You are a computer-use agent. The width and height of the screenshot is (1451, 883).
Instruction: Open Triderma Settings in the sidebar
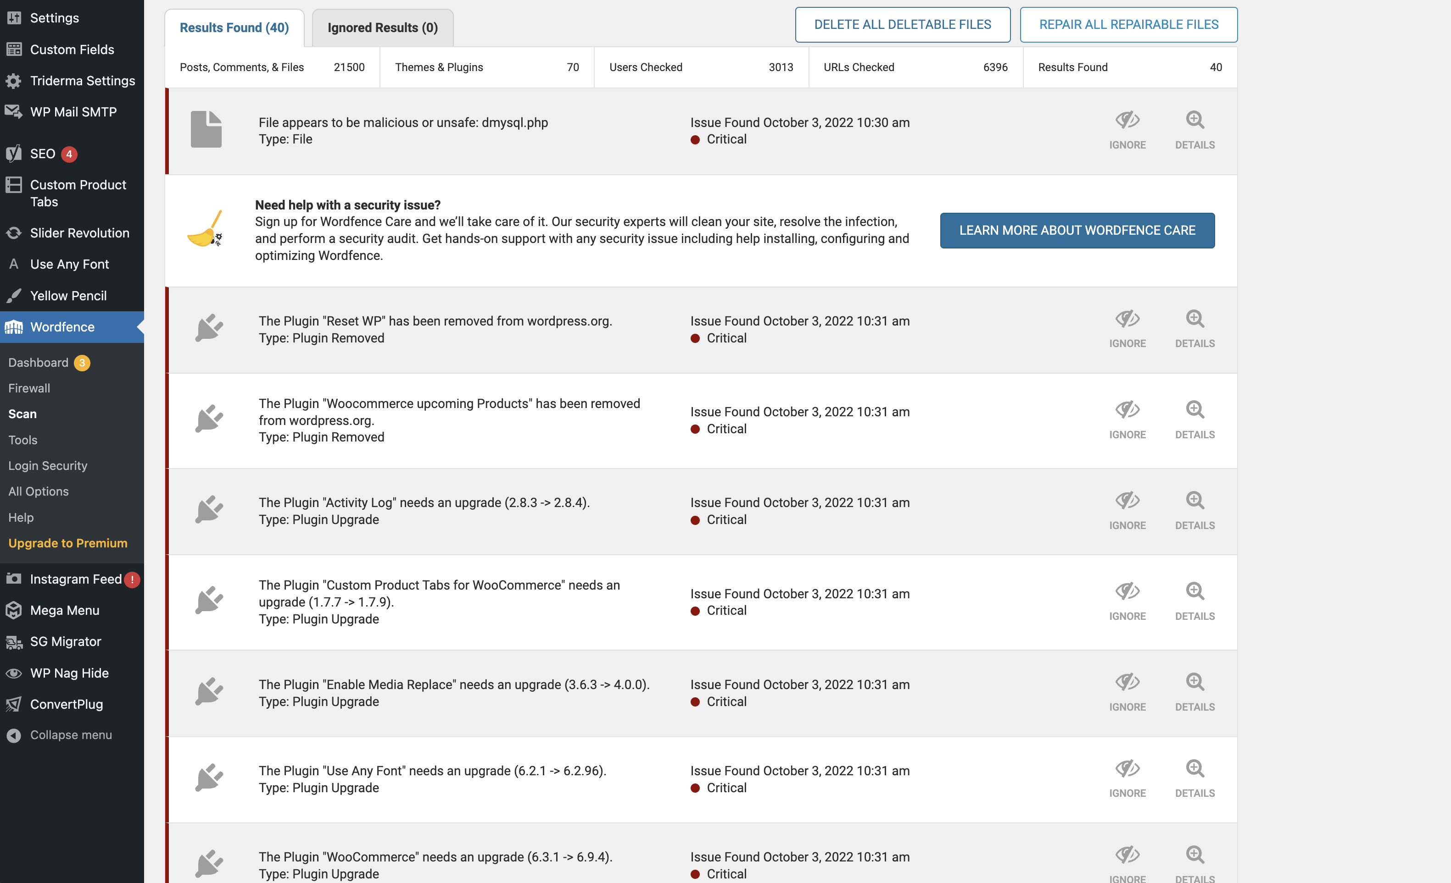72,81
